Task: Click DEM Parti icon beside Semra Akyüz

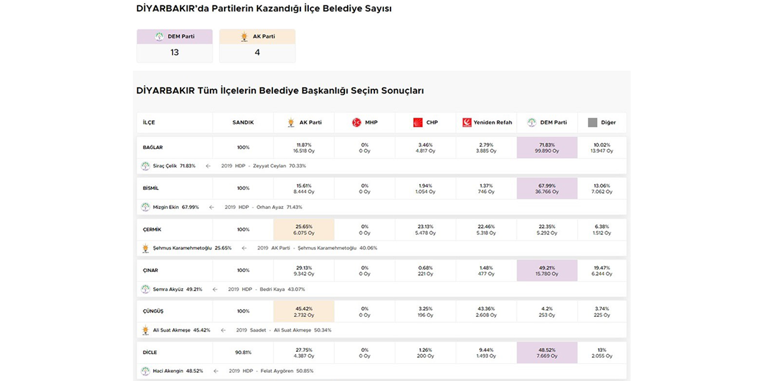Action: click(145, 289)
